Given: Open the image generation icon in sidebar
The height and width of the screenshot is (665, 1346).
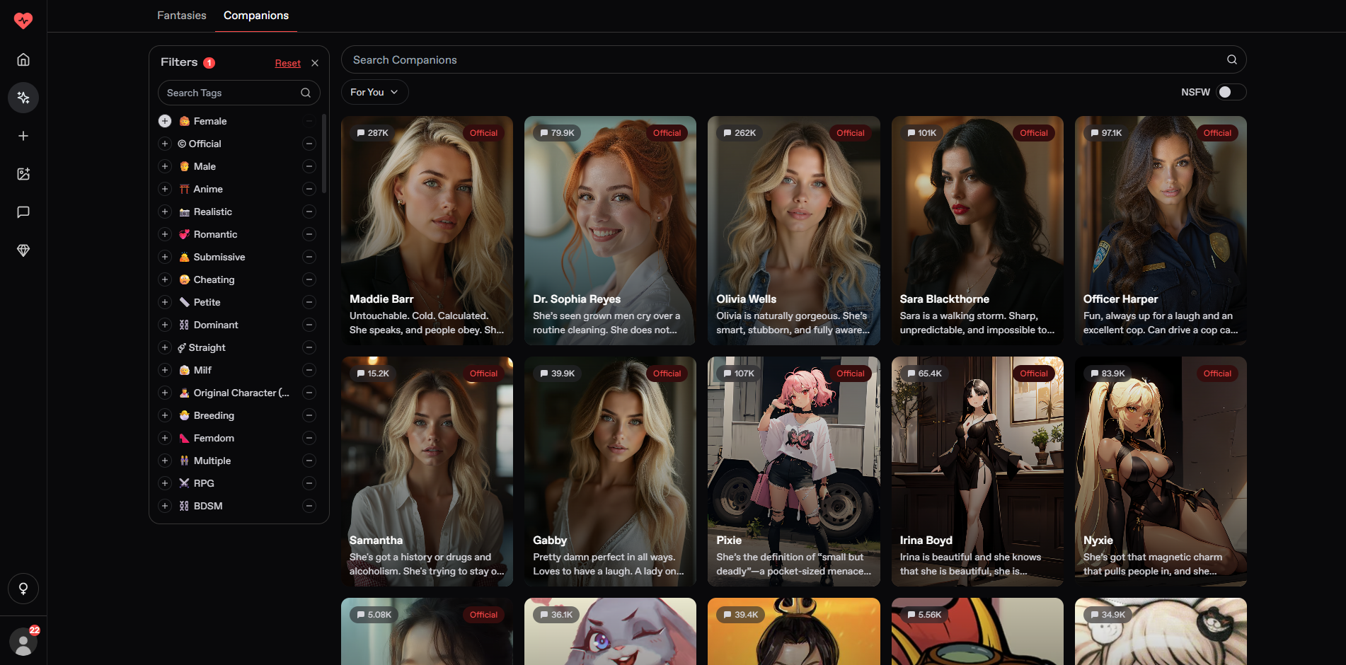Looking at the screenshot, I should click(x=23, y=174).
